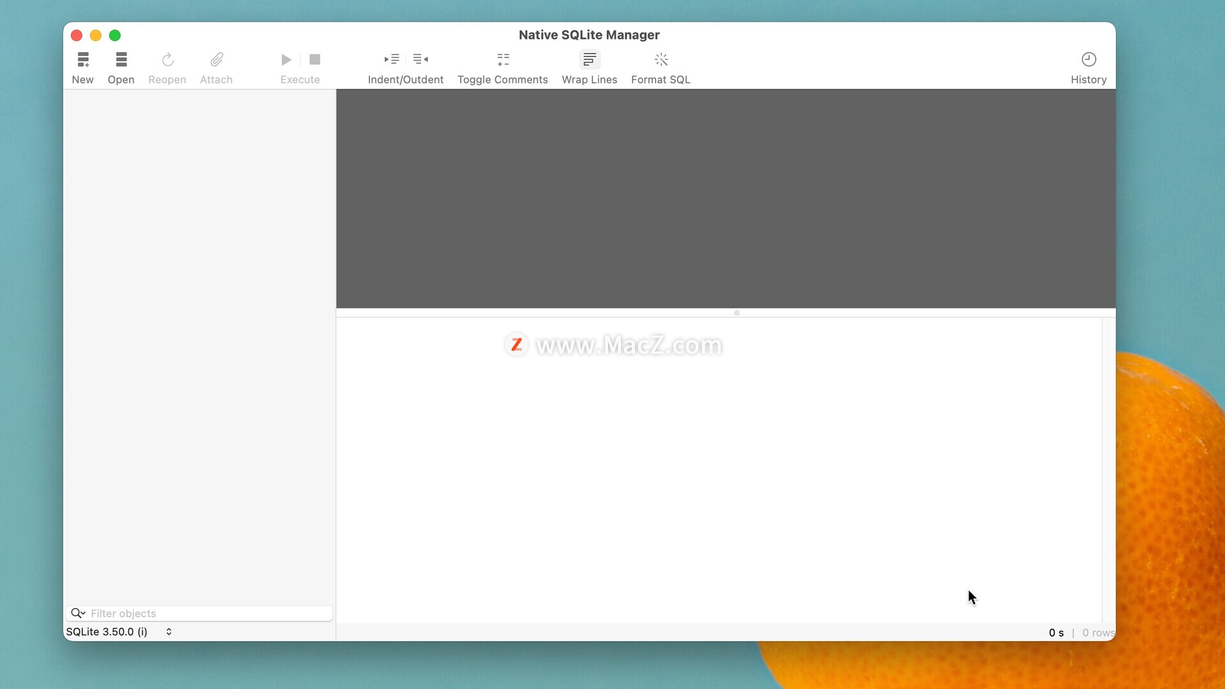Image resolution: width=1225 pixels, height=689 pixels.
Task: Click the Format SQL sparkle icon
Action: point(661,59)
